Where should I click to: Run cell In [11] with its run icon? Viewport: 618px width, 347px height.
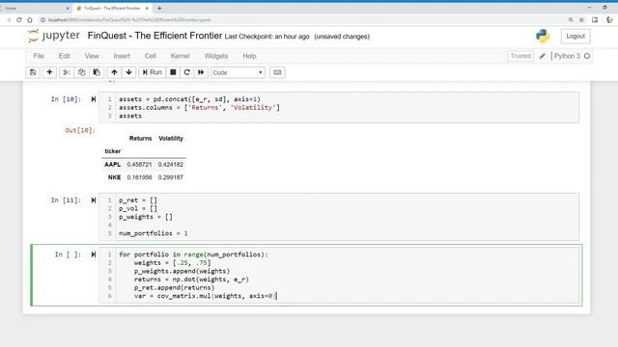pyautogui.click(x=94, y=200)
